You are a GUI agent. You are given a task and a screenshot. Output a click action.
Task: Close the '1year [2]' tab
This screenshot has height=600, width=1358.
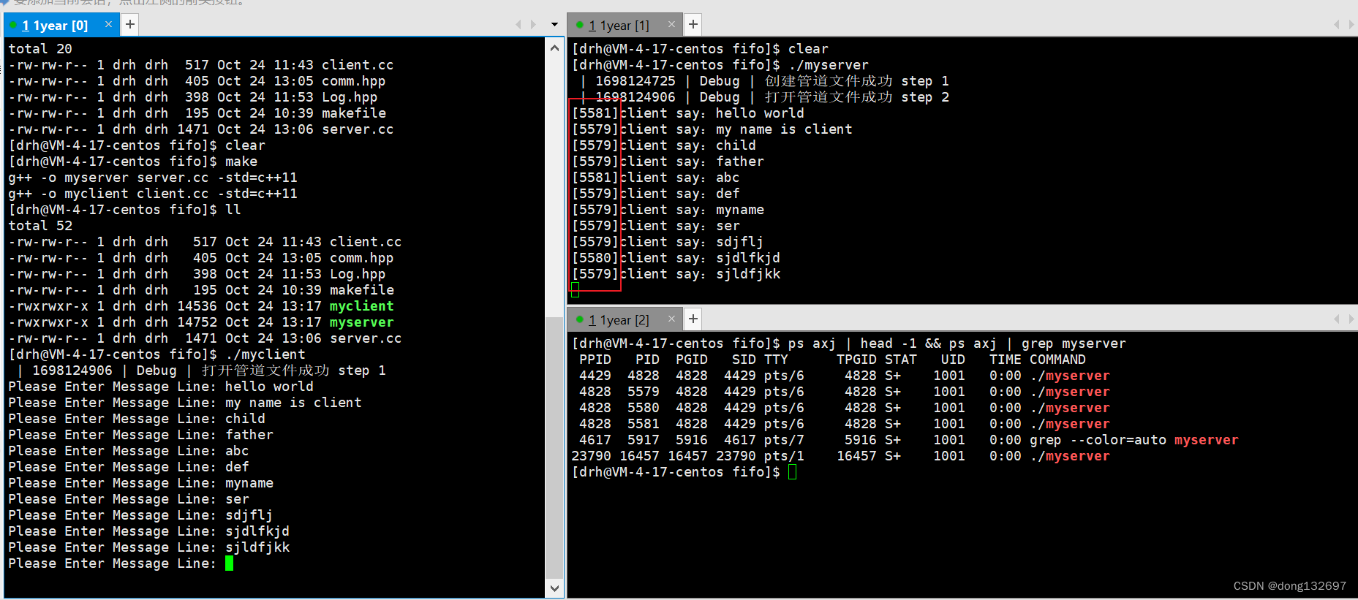point(671,319)
